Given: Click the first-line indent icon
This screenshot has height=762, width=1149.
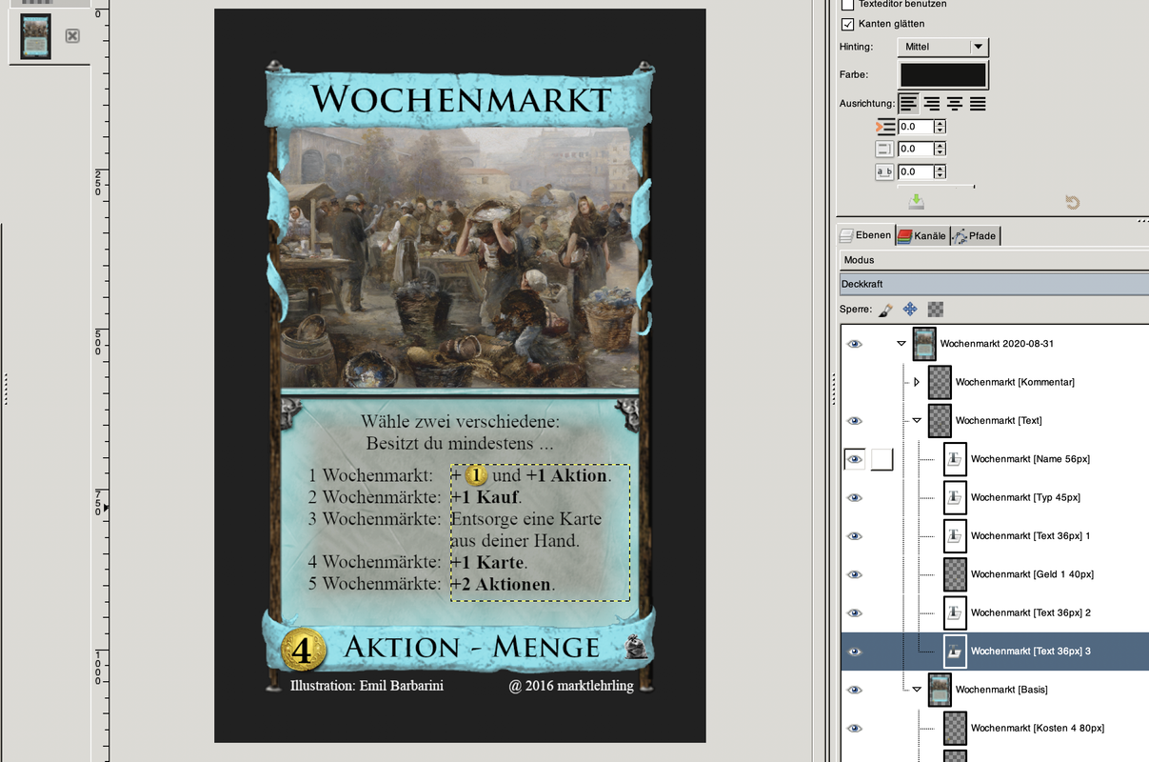Looking at the screenshot, I should [885, 127].
